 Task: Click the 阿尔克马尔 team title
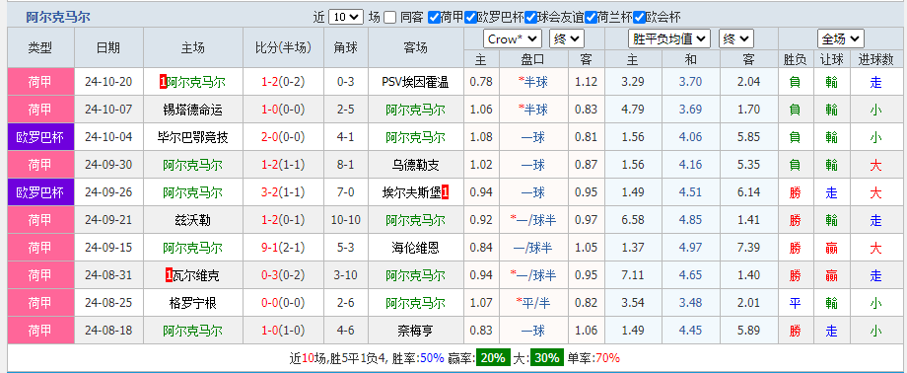58,18
